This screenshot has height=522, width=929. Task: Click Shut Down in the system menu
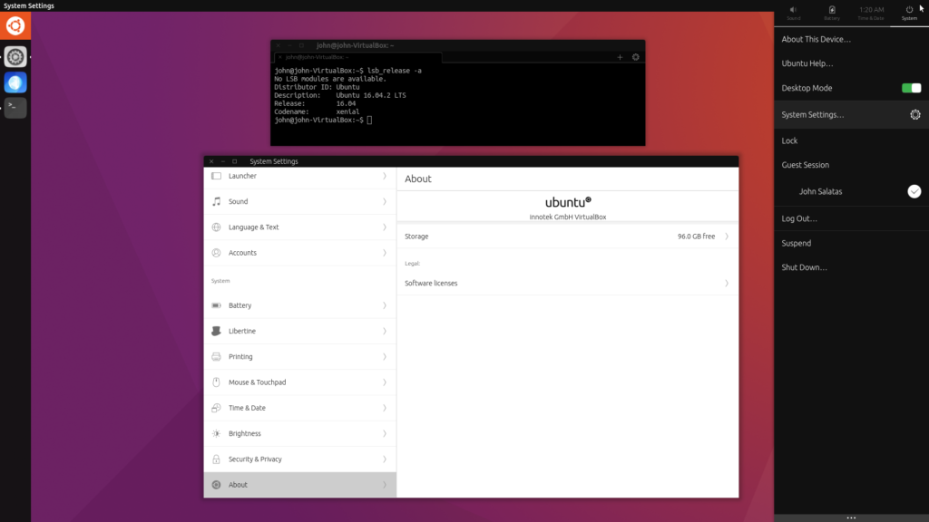[804, 267]
